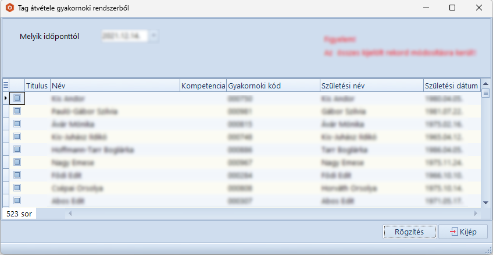The height and width of the screenshot is (256, 493).
Task: Toggle the checkbox in the third row
Action: click(x=17, y=124)
